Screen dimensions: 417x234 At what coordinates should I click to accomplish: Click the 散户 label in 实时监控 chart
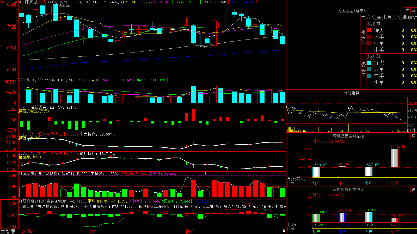click(x=316, y=183)
